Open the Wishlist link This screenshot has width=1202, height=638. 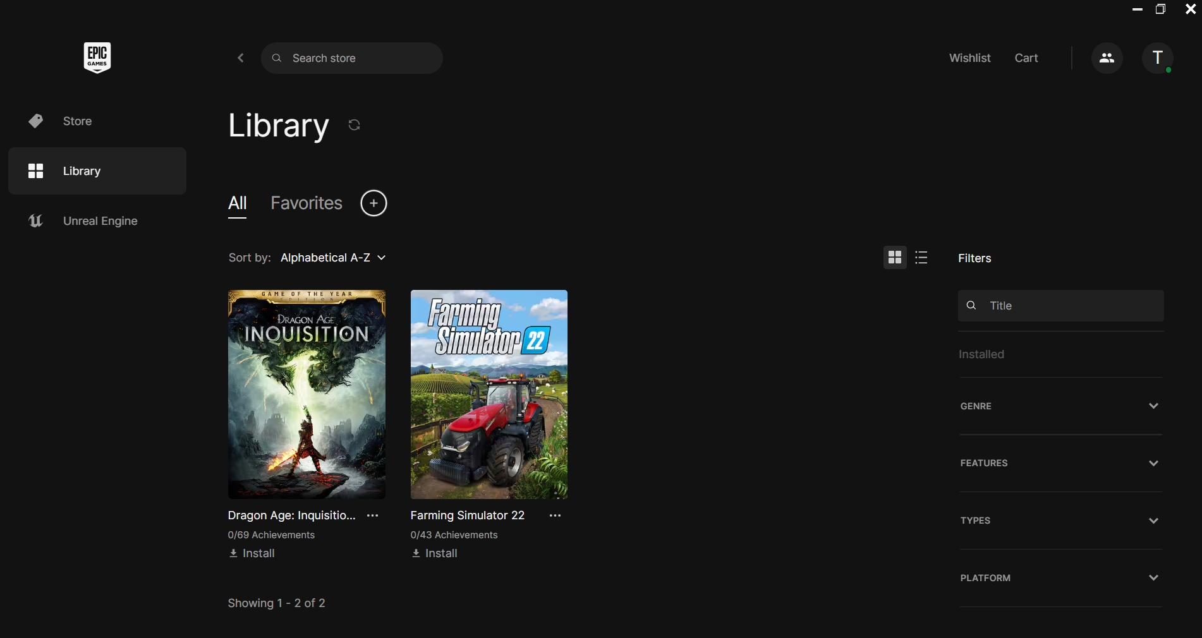click(x=969, y=58)
